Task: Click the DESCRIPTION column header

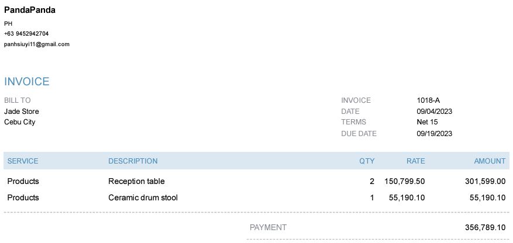Action: pos(133,161)
